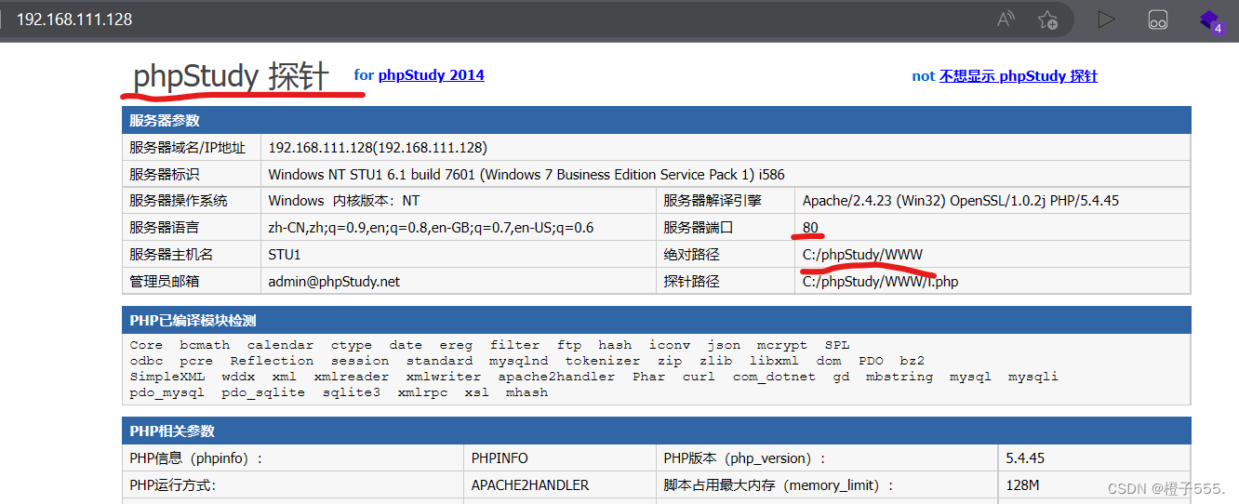This screenshot has height=504, width=1239.
Task: Open the PHPINFO link
Action: click(500, 458)
